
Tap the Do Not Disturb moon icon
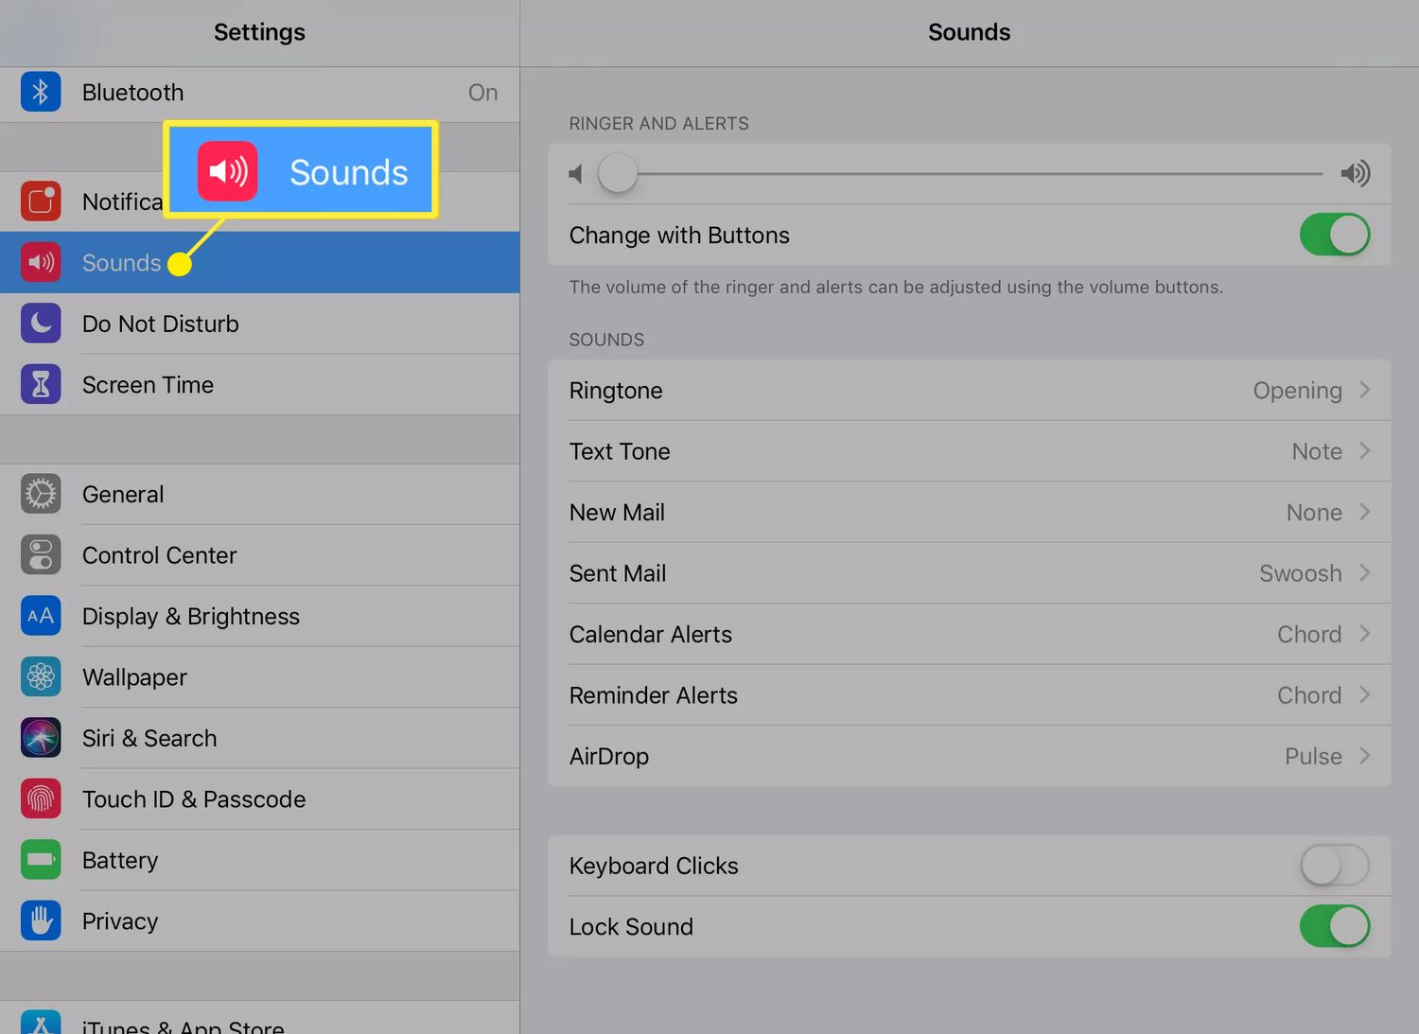tap(41, 324)
